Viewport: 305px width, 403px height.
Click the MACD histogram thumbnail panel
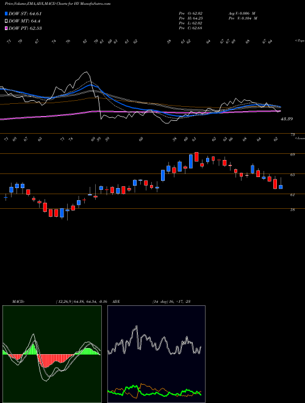click(x=52, y=354)
